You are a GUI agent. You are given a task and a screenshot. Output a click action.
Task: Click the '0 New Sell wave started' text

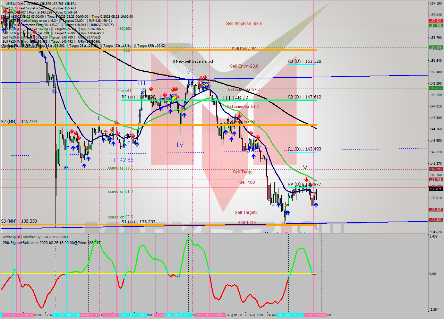(x=193, y=61)
